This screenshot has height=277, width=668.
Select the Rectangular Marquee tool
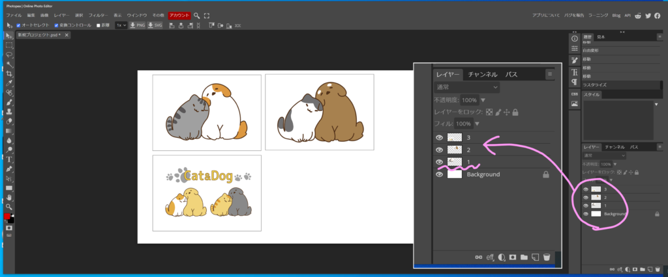point(9,46)
